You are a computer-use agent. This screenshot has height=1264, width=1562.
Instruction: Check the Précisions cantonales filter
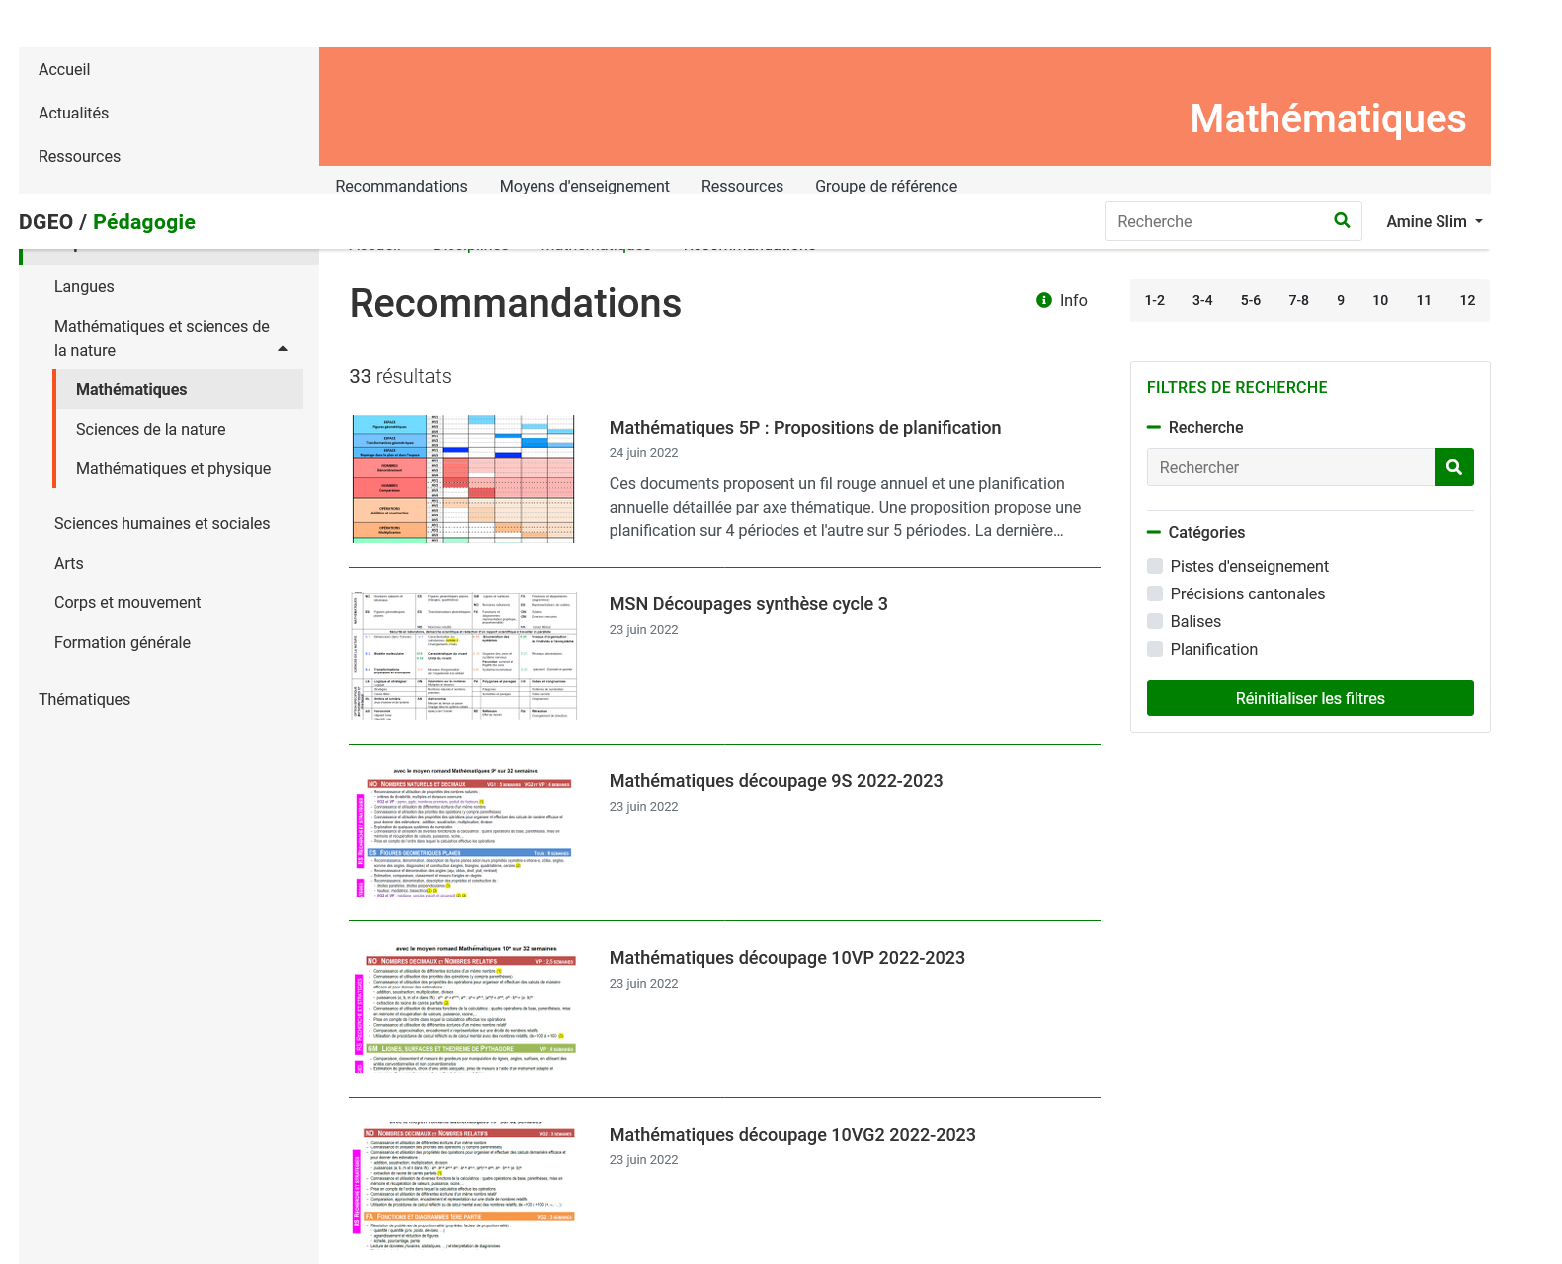pyautogui.click(x=1155, y=593)
